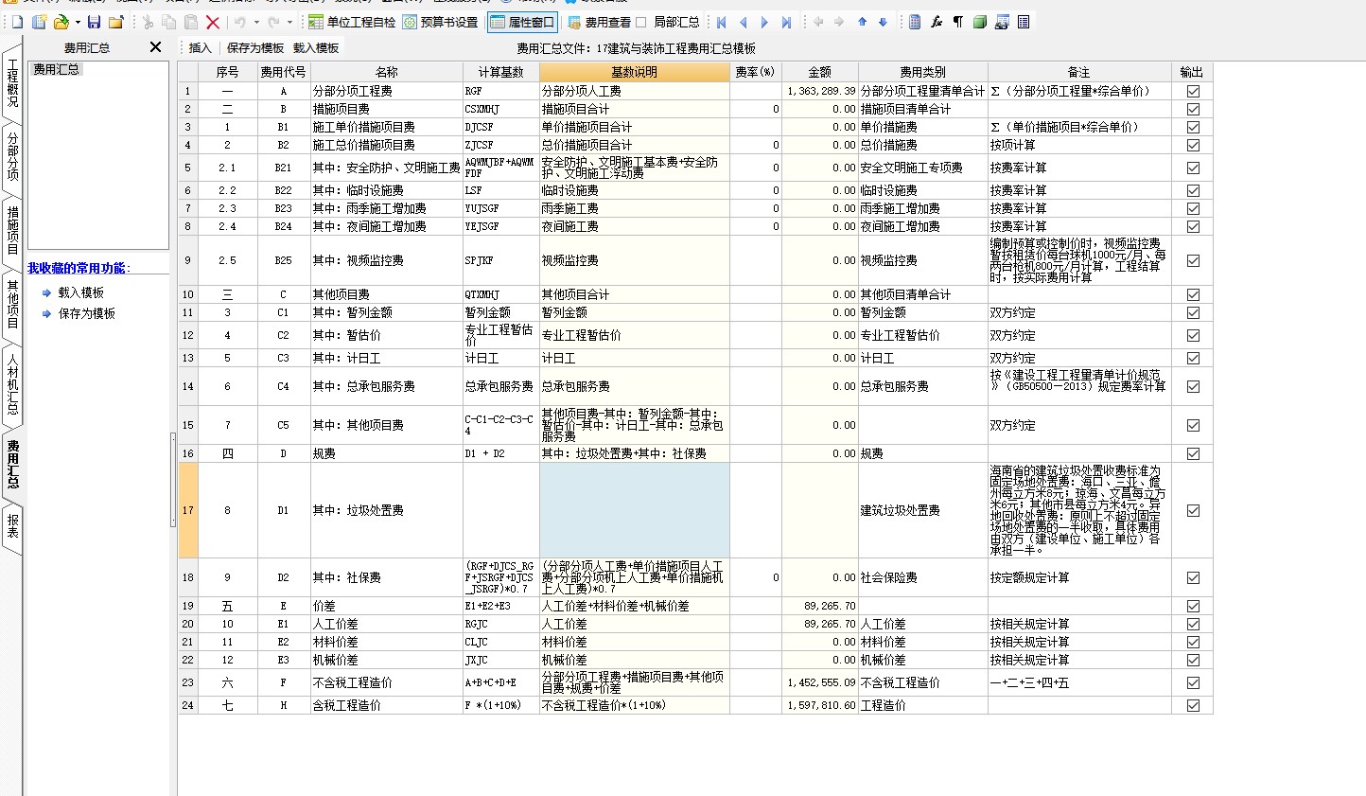This screenshot has width=1366, height=796.
Task: Move row down with blue down arrow
Action: coord(883,22)
